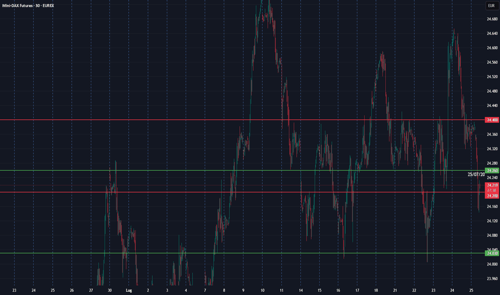Click the 16 date label on time axis
Screen dimensions: 500x295
[x=339, y=291]
